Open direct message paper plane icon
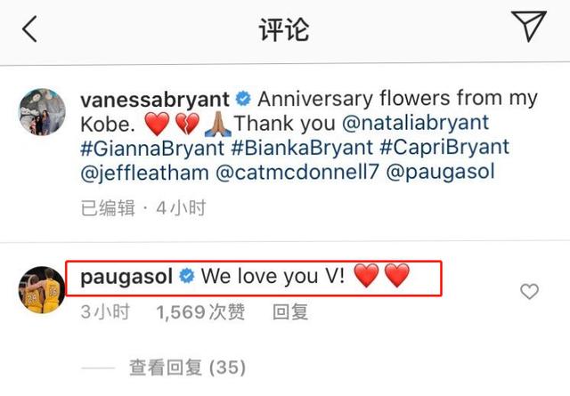Image resolution: width=570 pixels, height=396 pixels. click(x=528, y=26)
